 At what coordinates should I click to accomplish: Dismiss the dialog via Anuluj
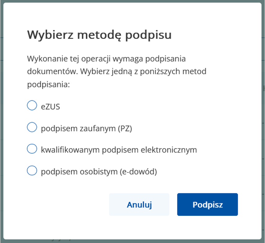point(139,204)
